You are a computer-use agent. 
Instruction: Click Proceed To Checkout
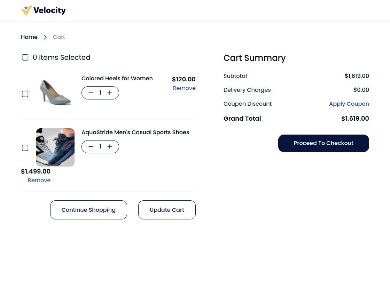(323, 143)
